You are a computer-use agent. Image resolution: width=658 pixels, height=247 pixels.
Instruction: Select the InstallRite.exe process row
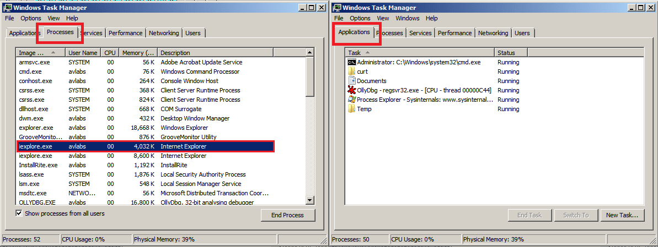point(145,165)
